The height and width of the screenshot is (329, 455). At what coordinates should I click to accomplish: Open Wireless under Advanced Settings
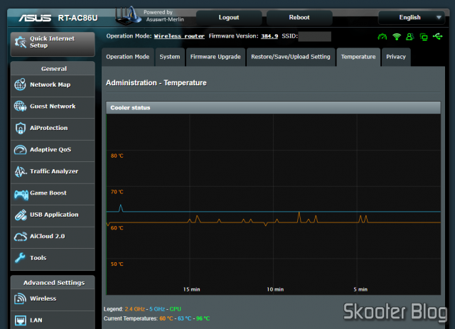(x=53, y=299)
